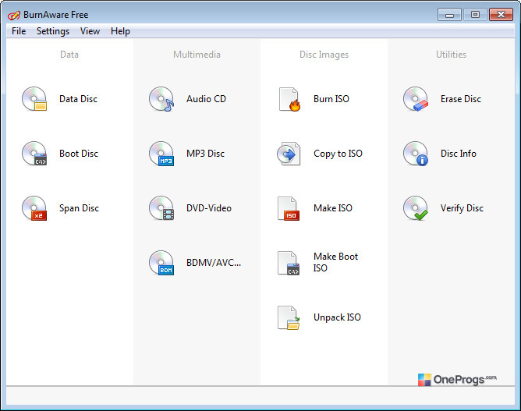This screenshot has height=411, width=521.
Task: Click the Boot Disc label
Action: (x=79, y=153)
